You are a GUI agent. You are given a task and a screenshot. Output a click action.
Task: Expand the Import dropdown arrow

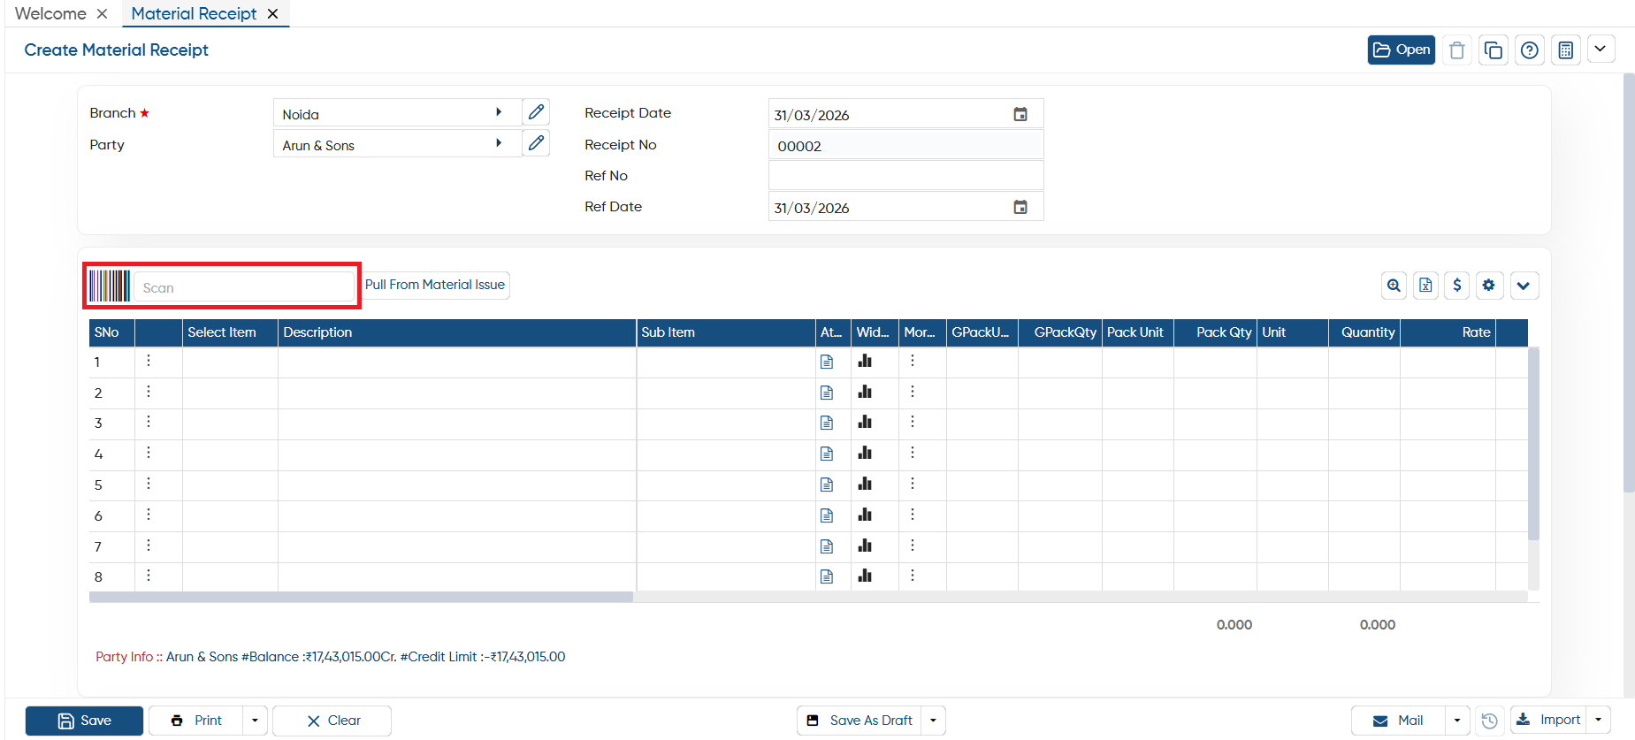(x=1599, y=720)
